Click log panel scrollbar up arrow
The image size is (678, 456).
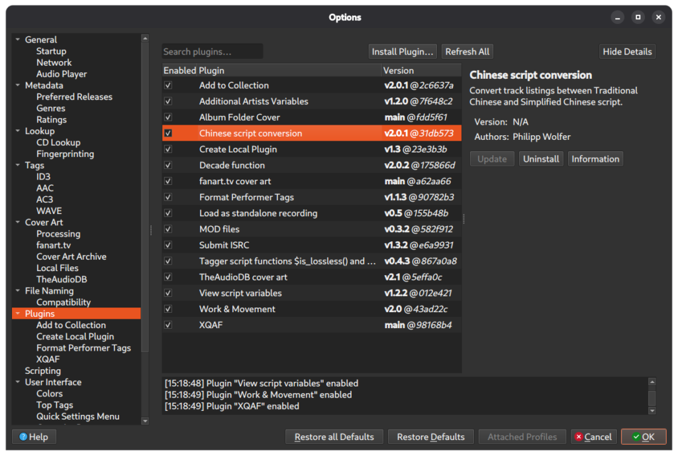coord(652,382)
